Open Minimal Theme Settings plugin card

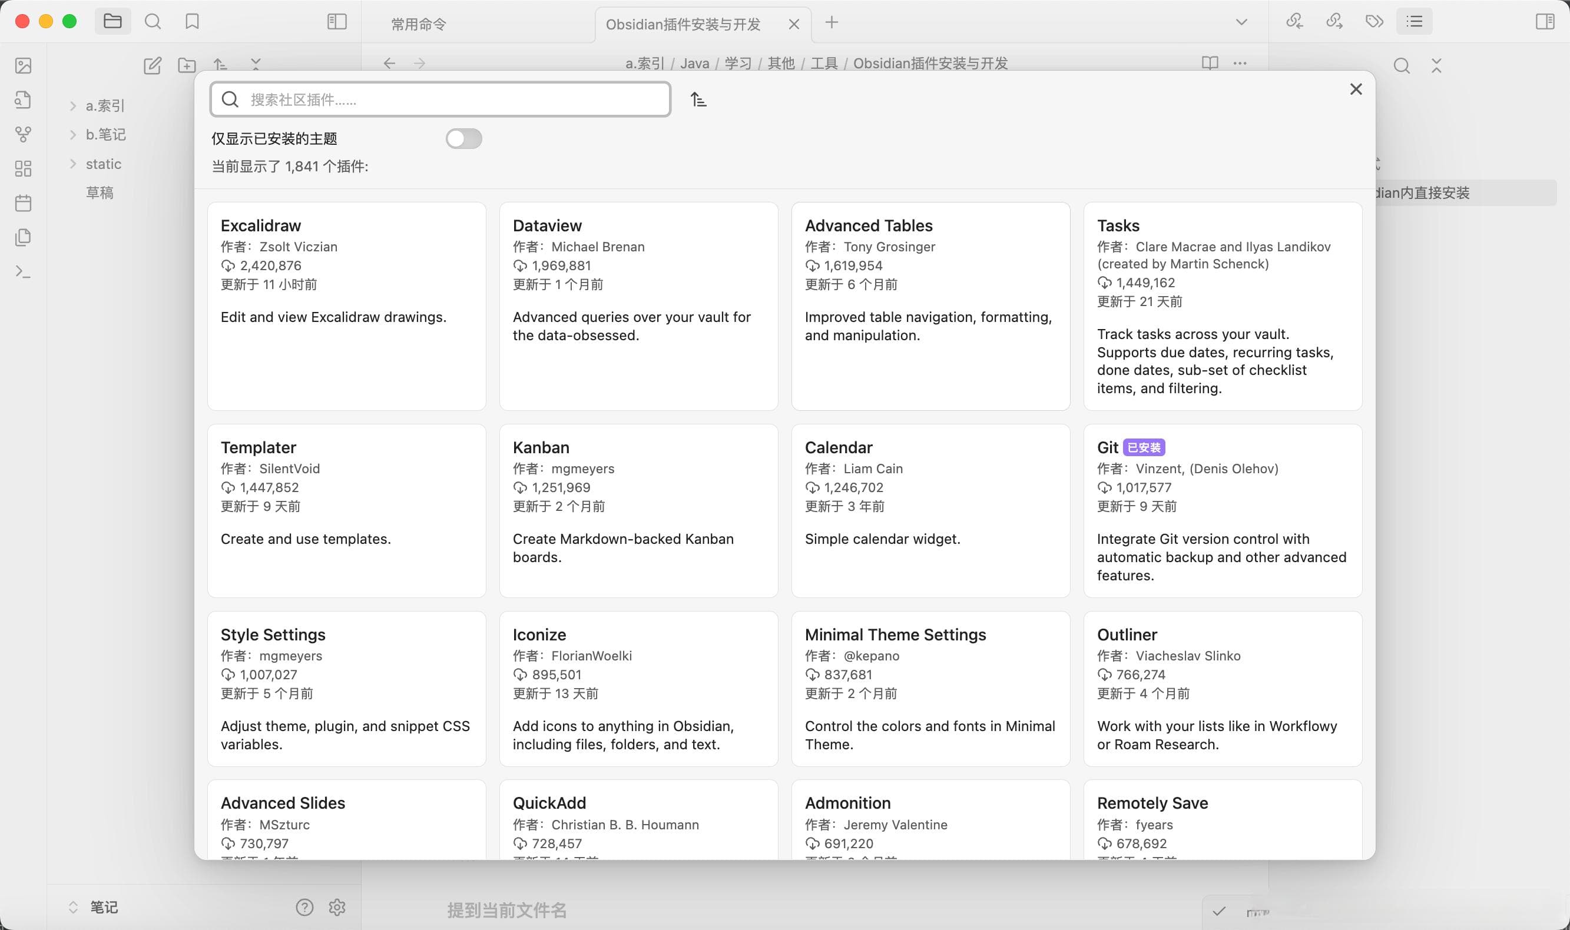point(931,689)
